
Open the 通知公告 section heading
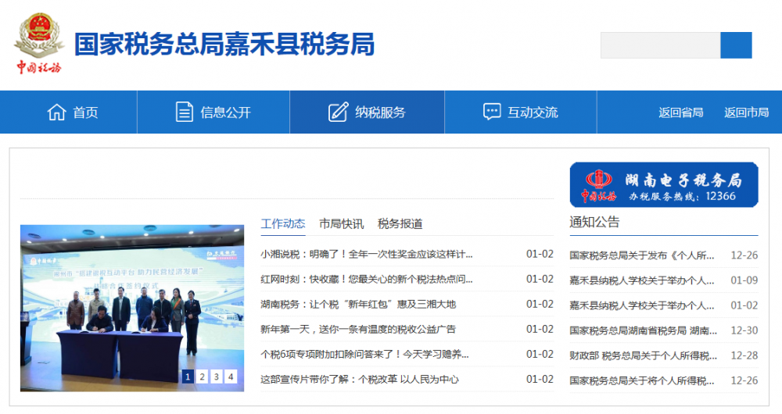coord(594,222)
